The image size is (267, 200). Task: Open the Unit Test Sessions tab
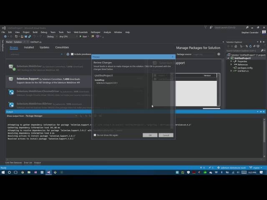(13, 162)
